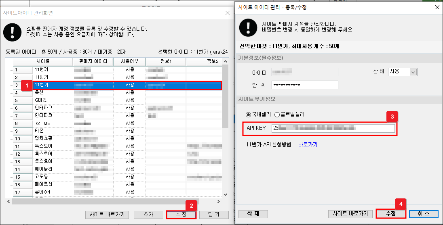Sort by the 판매자 아이디 column header
Viewport: 443px width, 225px height.
pyautogui.click(x=93, y=61)
